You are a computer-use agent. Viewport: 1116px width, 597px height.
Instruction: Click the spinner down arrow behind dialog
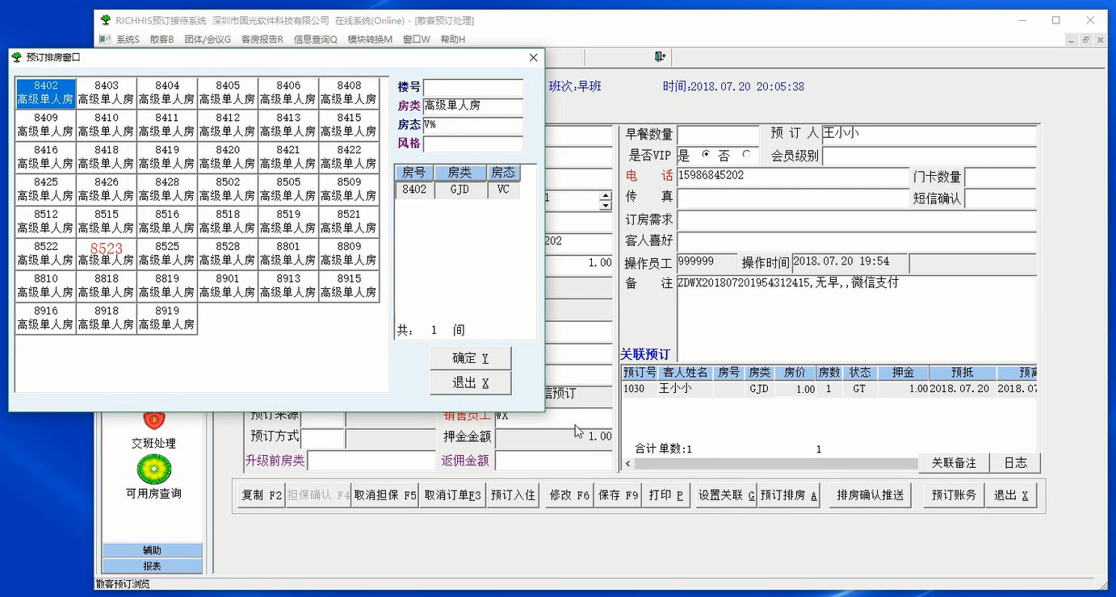coord(606,206)
